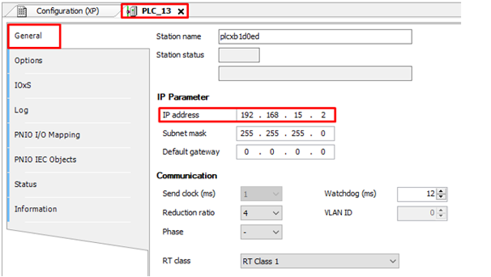Show the Log side tab

[21, 110]
